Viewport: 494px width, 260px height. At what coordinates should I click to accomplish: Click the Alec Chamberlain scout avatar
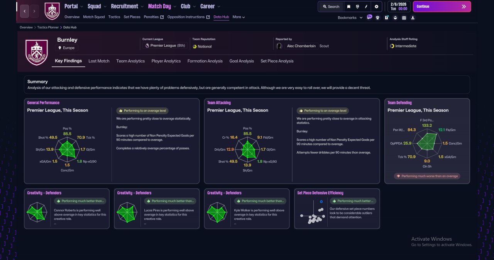click(279, 46)
